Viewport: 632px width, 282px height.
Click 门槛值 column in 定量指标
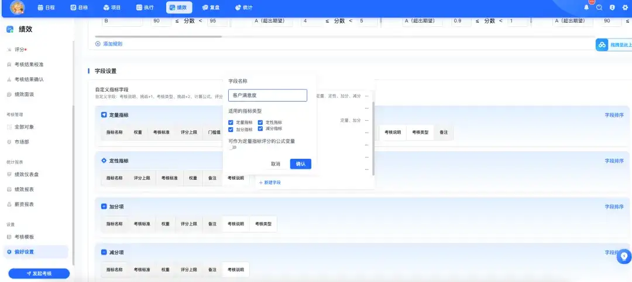pos(214,133)
